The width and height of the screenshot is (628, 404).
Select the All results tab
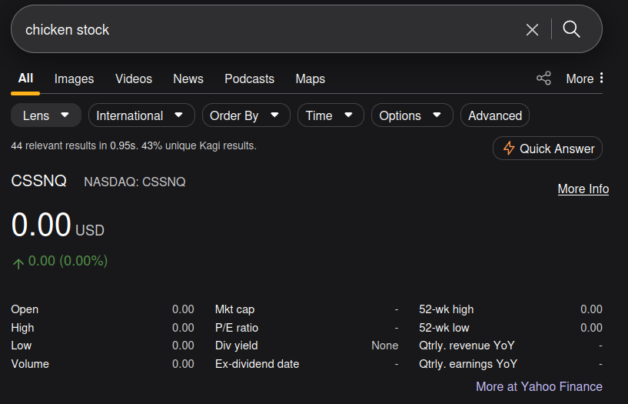click(x=25, y=78)
